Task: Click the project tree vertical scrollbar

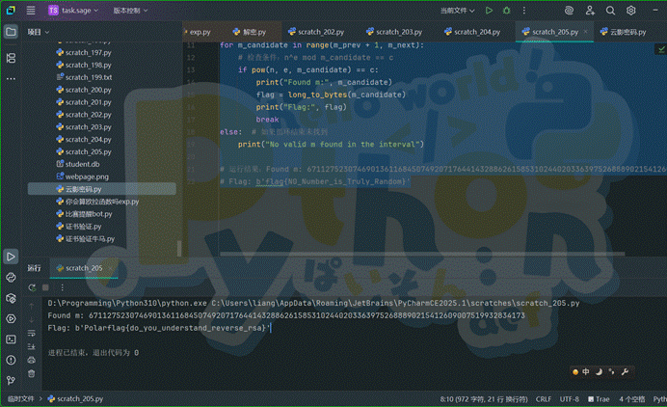Action: pos(179,249)
